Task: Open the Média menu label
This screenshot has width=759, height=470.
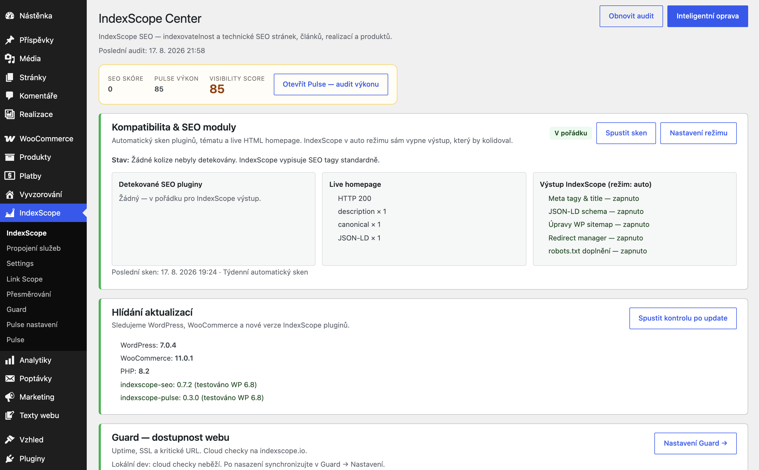Action: point(30,58)
